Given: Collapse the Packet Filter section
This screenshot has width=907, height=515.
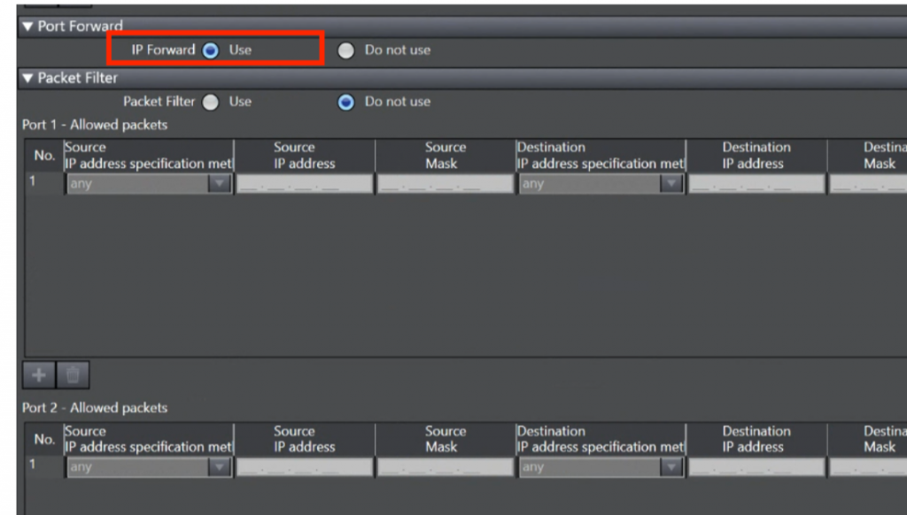Looking at the screenshot, I should (x=27, y=78).
